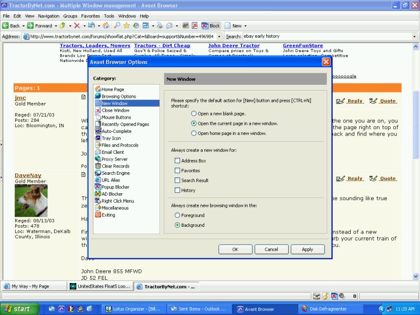Image resolution: width=420 pixels, height=315 pixels.
Task: Enable the History checkbox
Action: point(177,190)
